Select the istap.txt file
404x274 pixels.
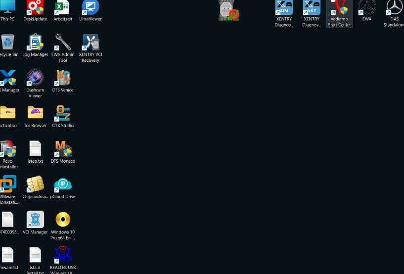coord(35,152)
